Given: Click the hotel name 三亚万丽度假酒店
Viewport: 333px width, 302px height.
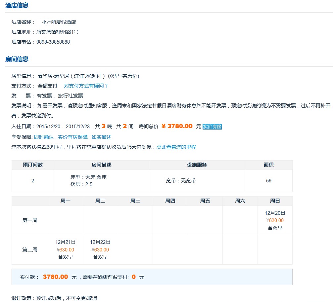Looking at the screenshot, I should [56, 22].
